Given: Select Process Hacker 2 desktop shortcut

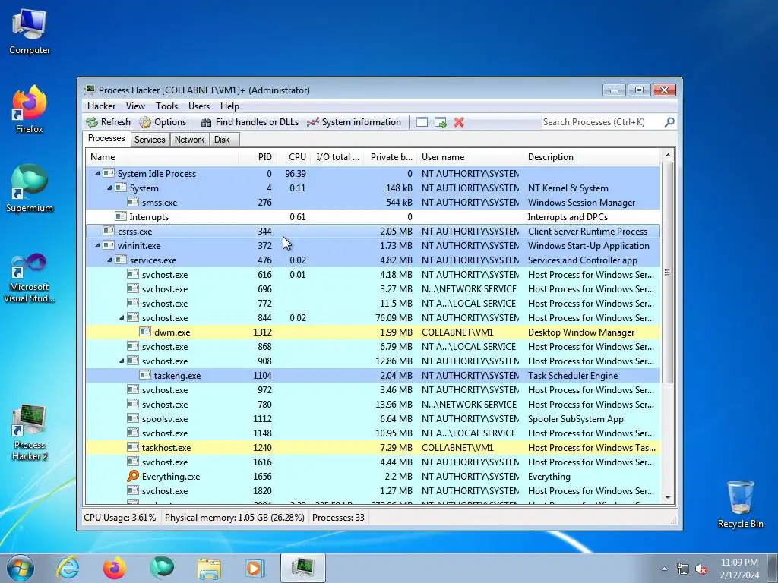Looking at the screenshot, I should (30, 432).
